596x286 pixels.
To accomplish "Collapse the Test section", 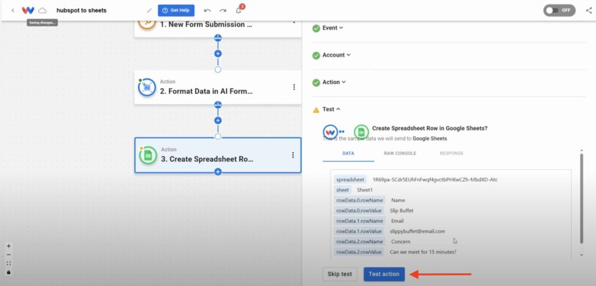I will pos(331,109).
